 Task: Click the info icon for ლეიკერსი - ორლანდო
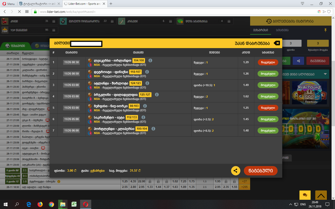coord(150,60)
